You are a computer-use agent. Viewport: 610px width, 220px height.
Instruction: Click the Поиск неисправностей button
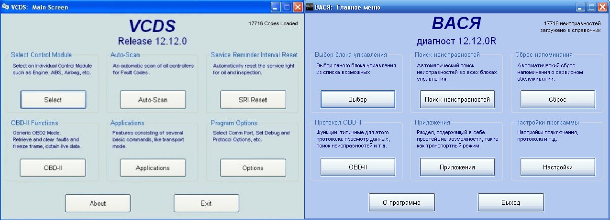coord(457,99)
